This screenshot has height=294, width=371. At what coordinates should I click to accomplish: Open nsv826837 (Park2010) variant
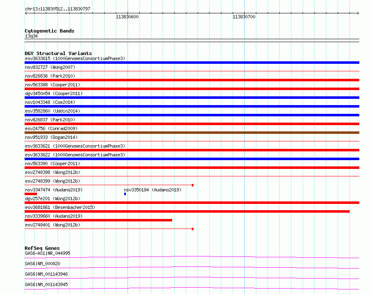click(50, 120)
